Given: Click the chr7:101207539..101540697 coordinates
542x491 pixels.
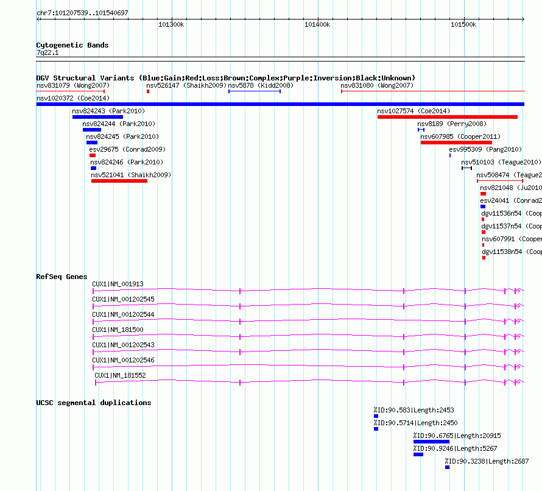Looking at the screenshot, I should tap(82, 13).
